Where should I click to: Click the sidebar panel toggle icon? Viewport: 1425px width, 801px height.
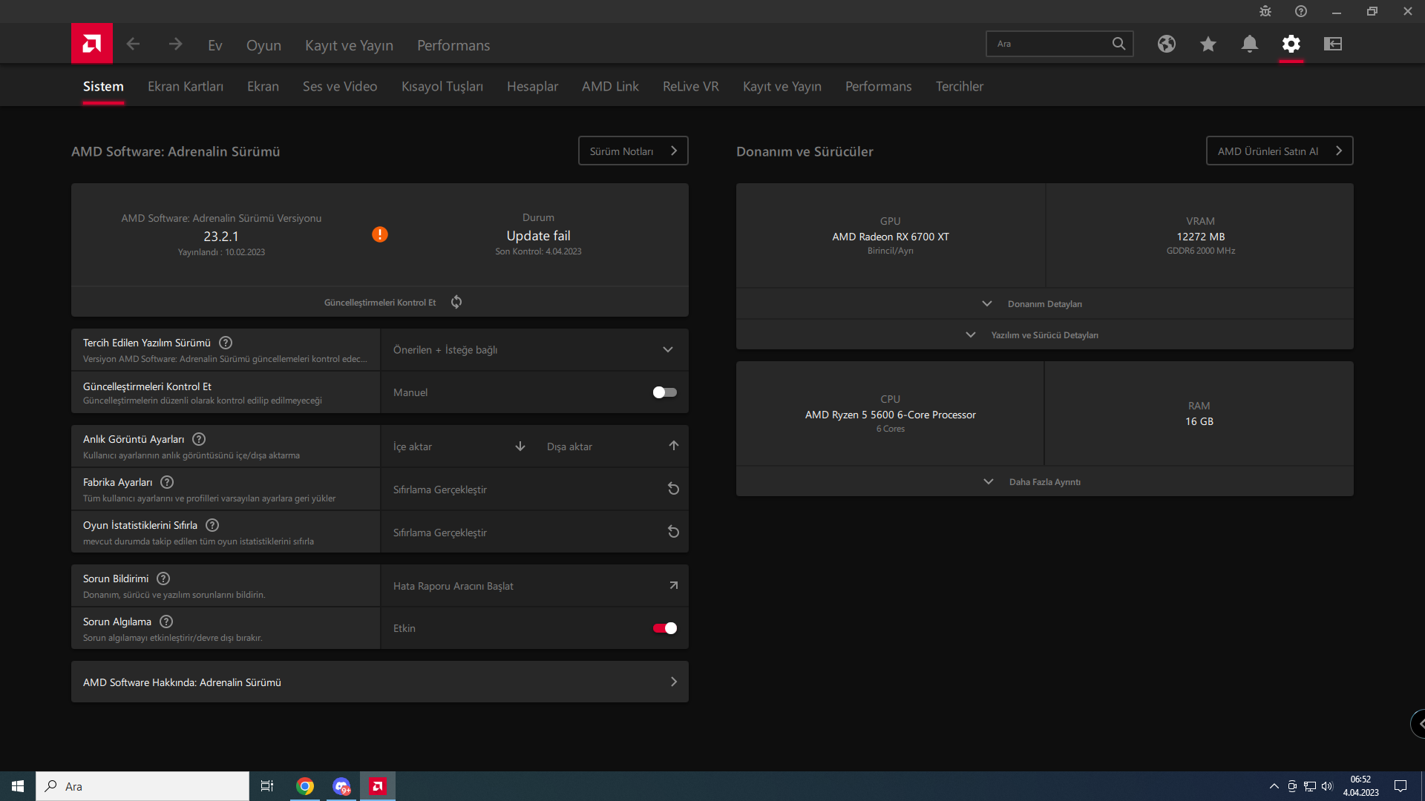pos(1333,44)
